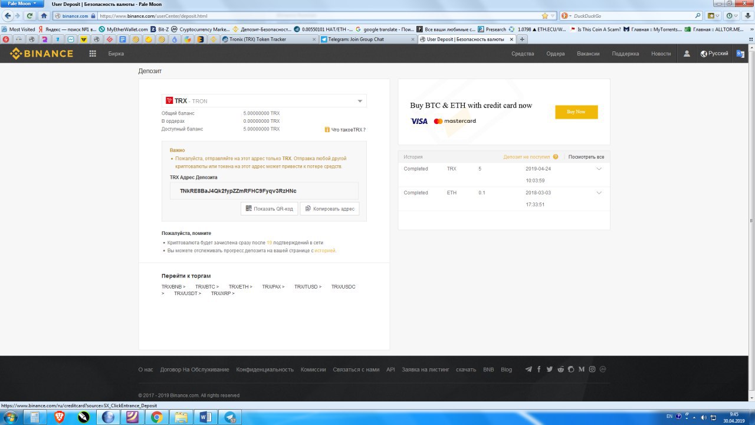Open the user account profile icon

[x=687, y=54]
